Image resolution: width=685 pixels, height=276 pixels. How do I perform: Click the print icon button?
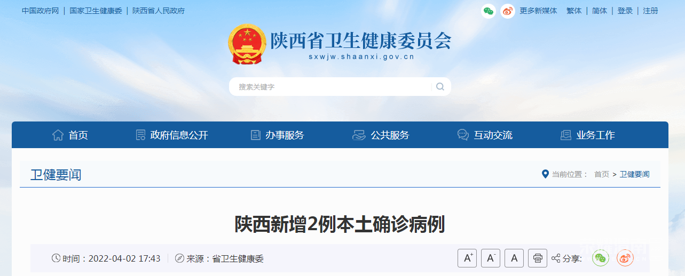coord(538,258)
